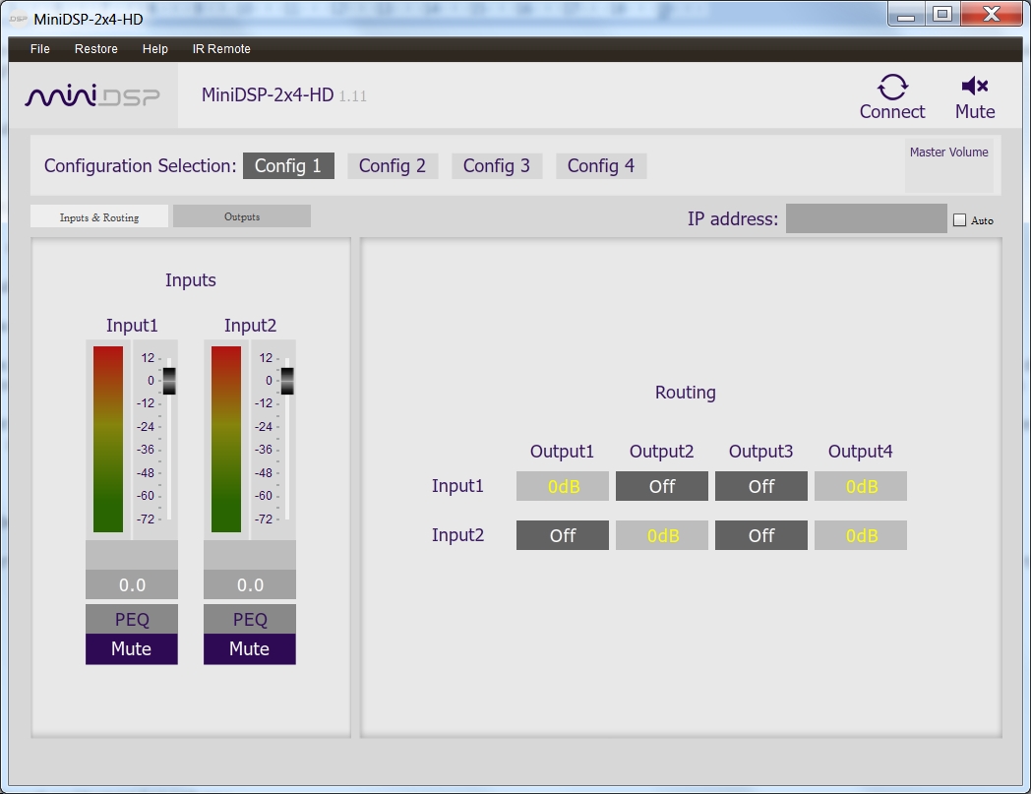Toggle Input1 to Output4 routing

[861, 486]
